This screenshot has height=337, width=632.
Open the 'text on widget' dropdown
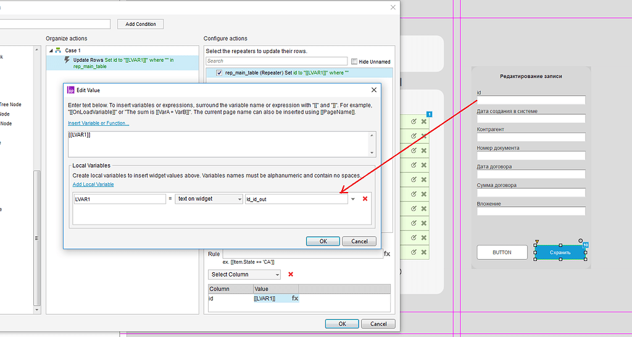coord(209,199)
